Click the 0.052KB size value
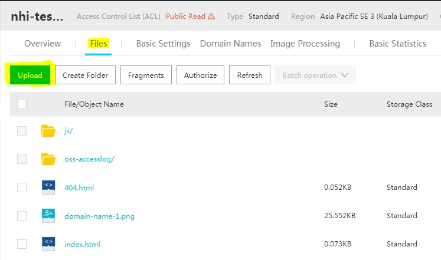 (x=338, y=187)
